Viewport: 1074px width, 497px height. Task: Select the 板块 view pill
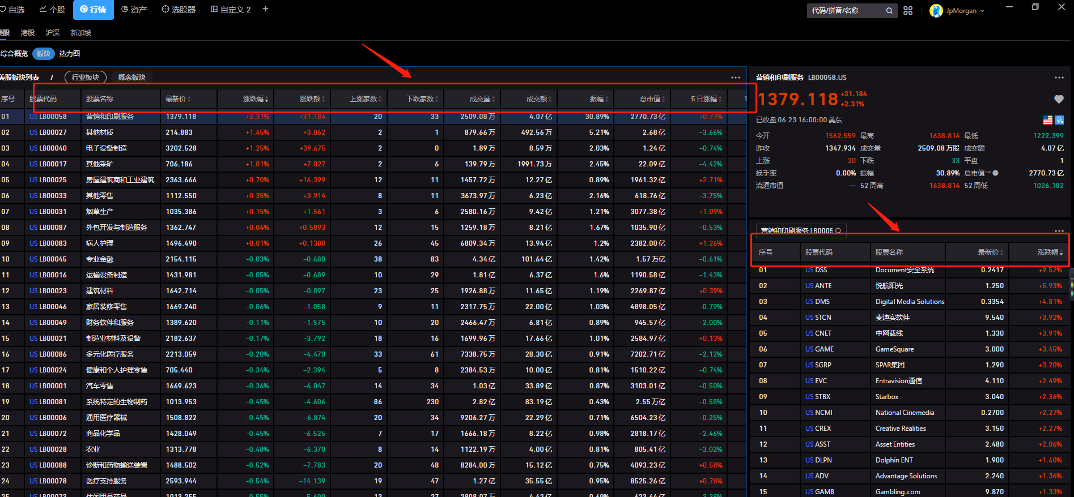click(44, 53)
